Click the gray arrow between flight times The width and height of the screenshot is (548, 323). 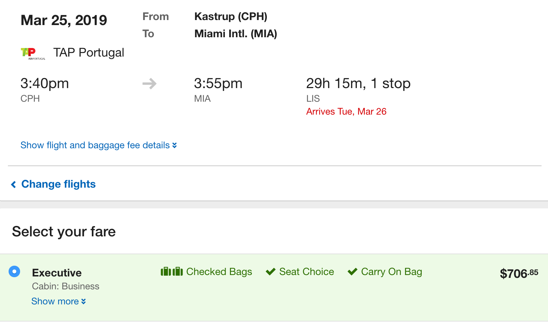point(150,84)
